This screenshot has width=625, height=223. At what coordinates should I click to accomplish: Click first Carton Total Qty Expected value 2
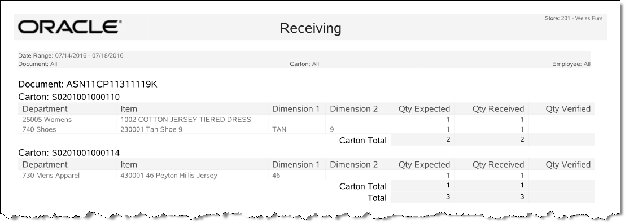[448, 139]
